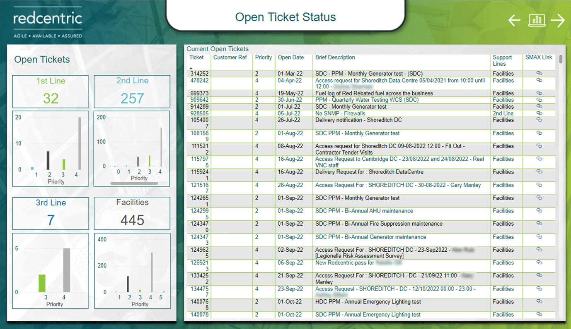Select ticket number 699373

click(x=200, y=93)
